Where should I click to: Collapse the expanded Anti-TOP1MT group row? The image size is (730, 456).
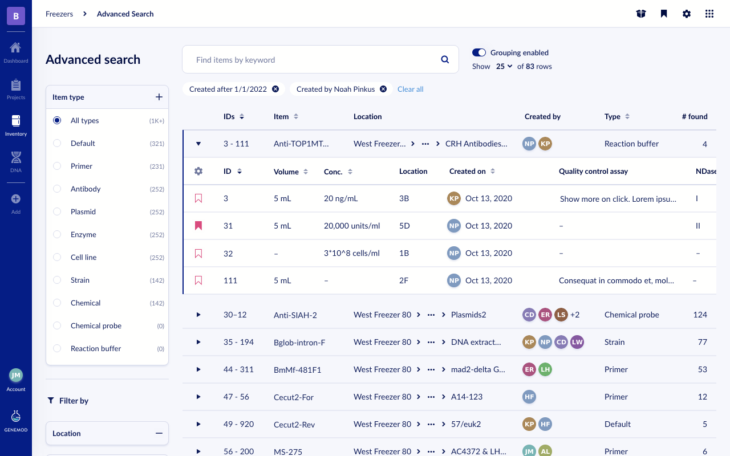[x=198, y=144]
